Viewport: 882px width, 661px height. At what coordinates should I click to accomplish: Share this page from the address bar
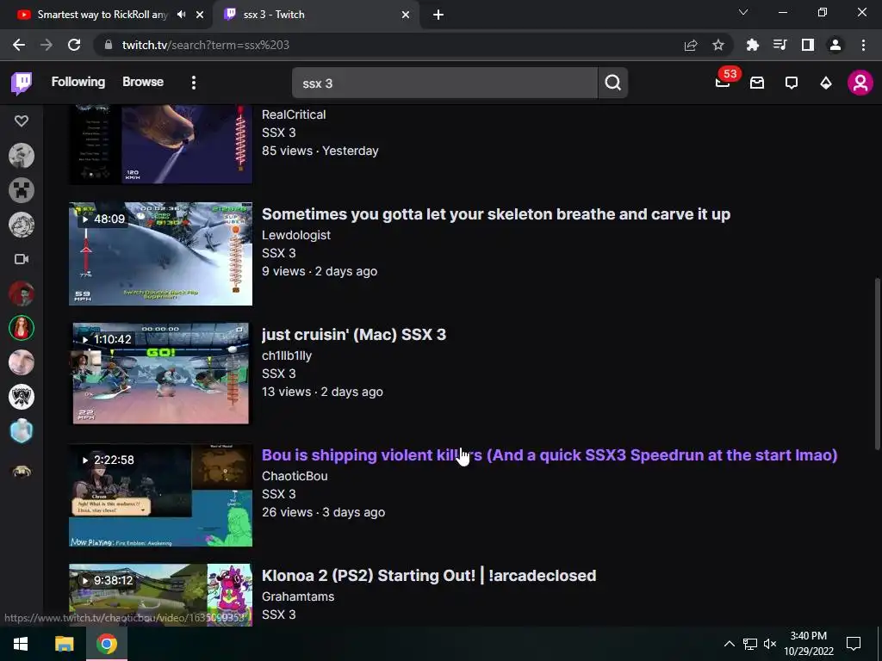tap(691, 45)
